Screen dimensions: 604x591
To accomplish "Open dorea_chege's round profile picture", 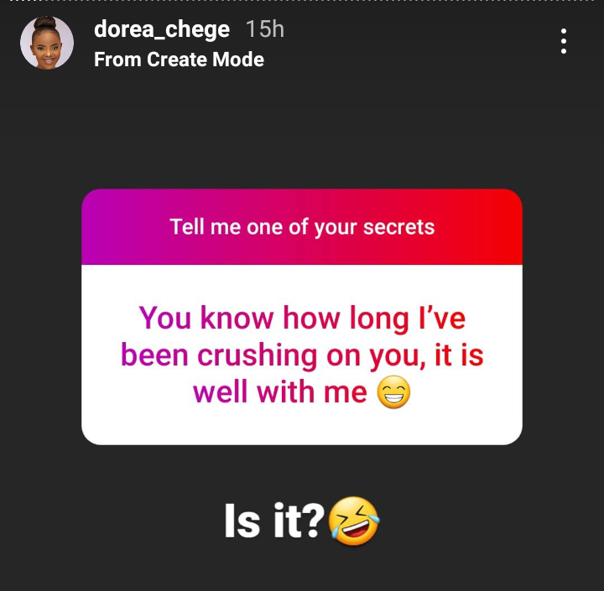I will [x=47, y=43].
